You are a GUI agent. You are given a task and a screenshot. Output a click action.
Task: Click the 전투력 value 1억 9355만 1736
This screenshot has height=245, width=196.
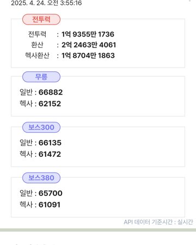click(x=88, y=34)
